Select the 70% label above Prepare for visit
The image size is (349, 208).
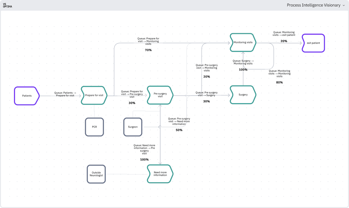tap(148, 50)
